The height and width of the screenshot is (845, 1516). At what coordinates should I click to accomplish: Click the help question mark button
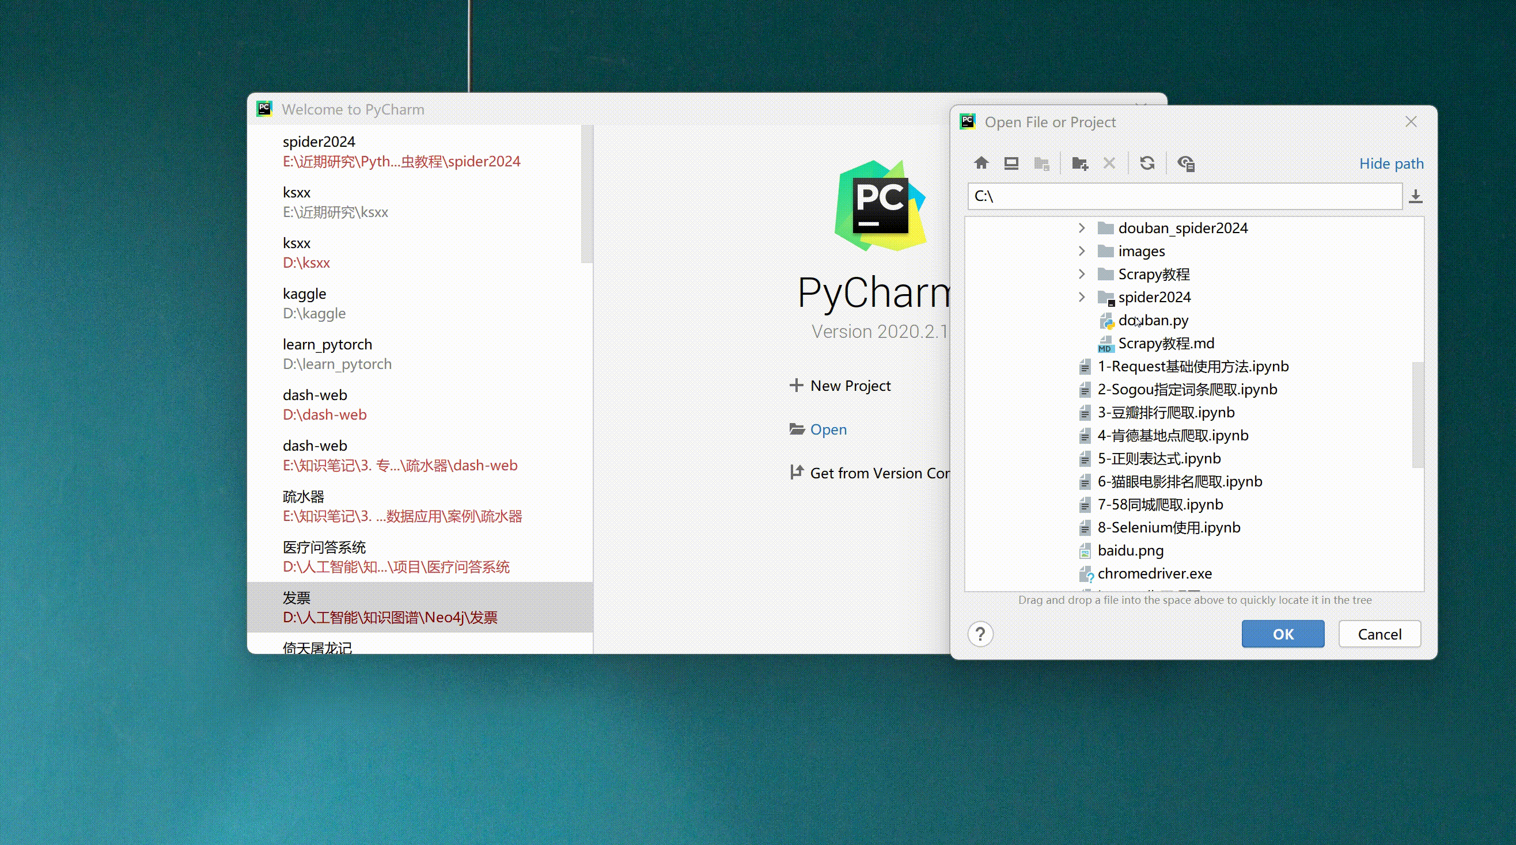pos(980,634)
